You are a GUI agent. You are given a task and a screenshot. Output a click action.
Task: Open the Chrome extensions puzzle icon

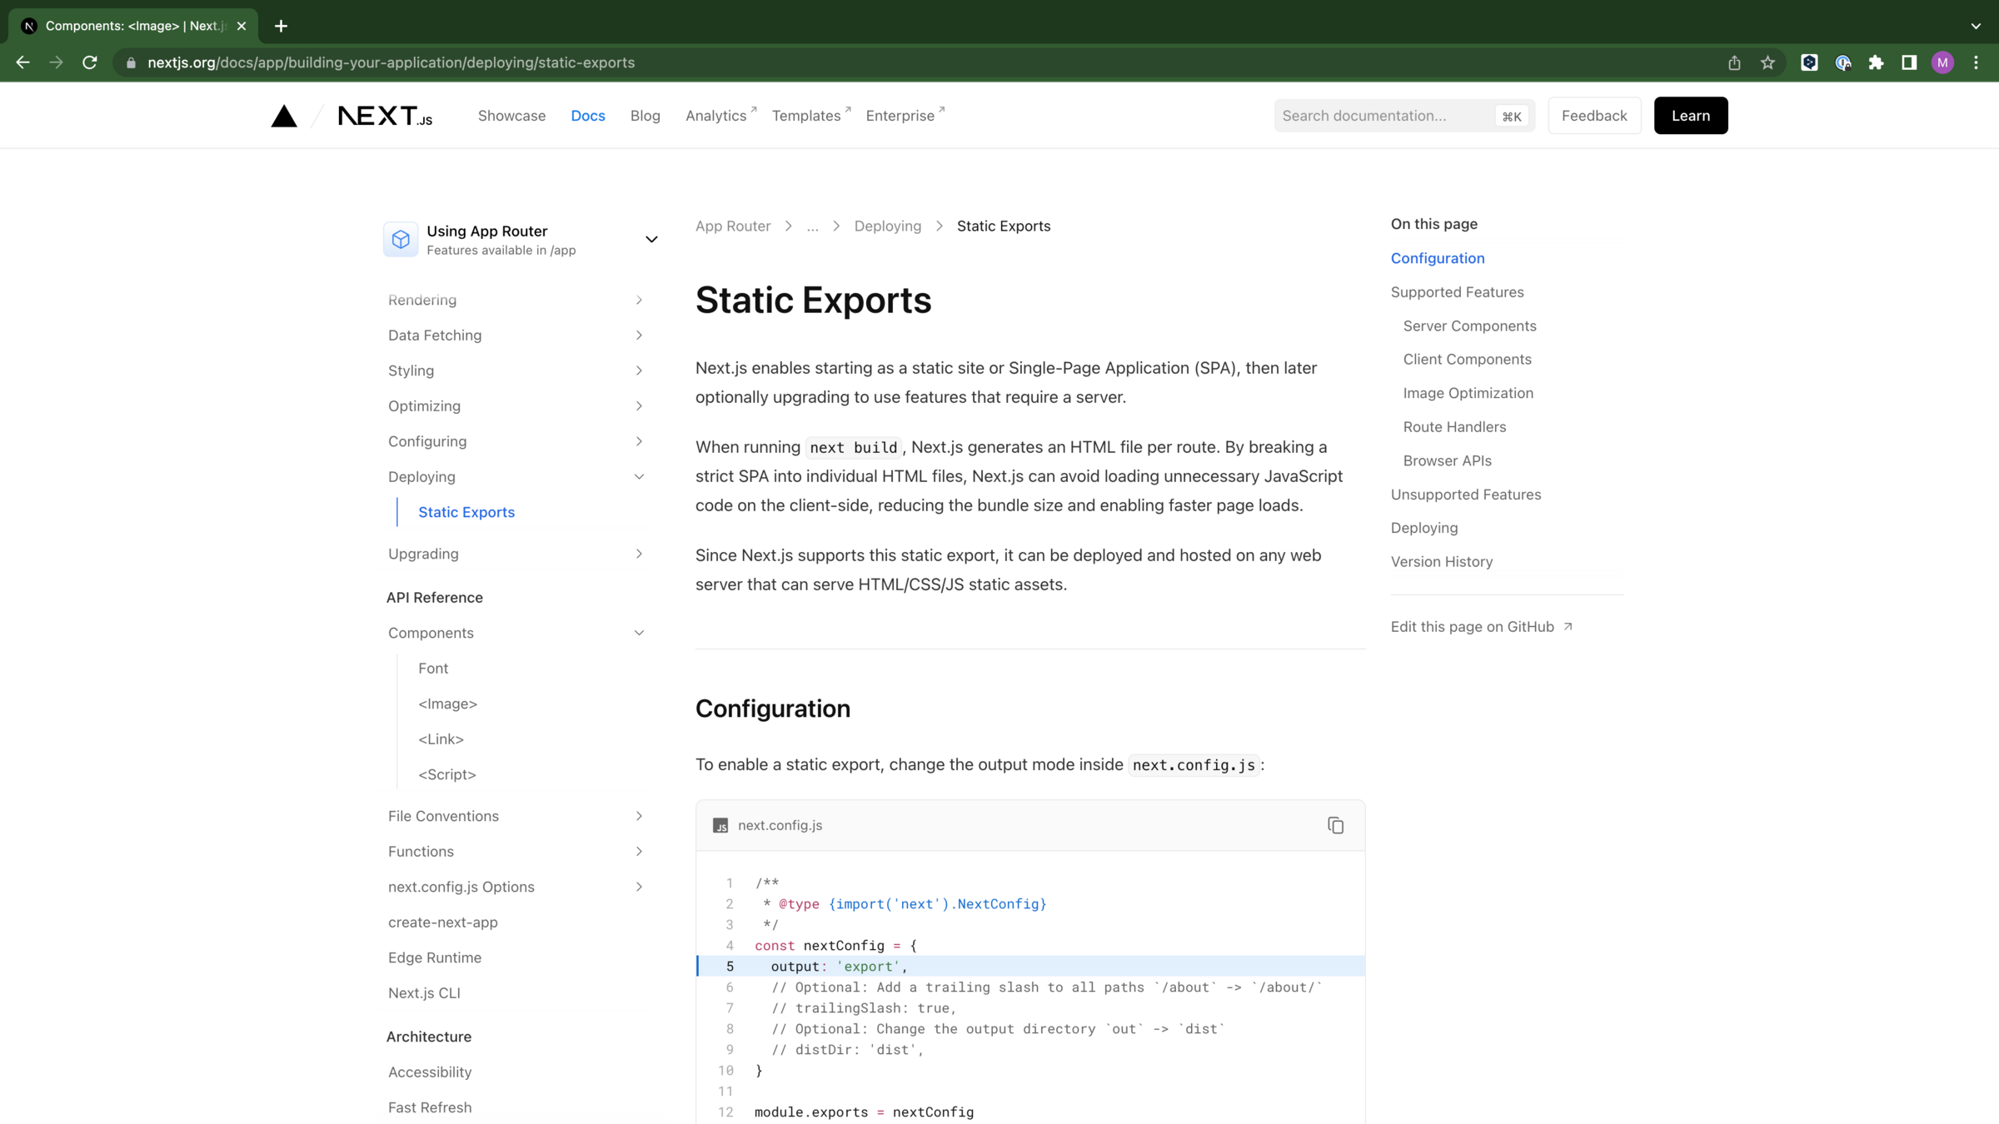coord(1876,62)
